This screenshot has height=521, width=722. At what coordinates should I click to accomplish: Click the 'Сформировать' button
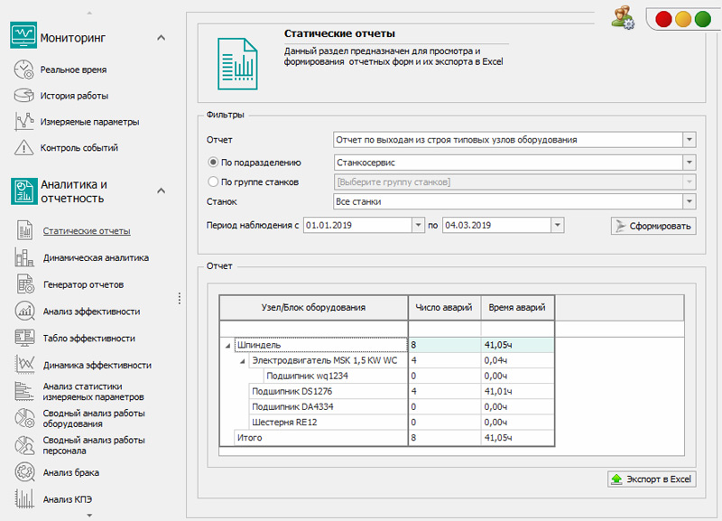[653, 226]
